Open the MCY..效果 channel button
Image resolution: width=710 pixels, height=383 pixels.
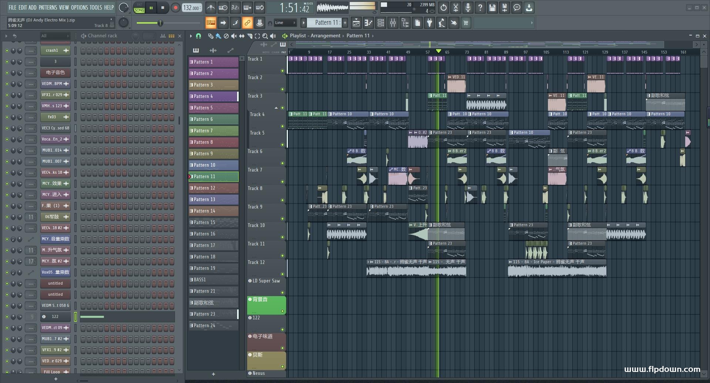[x=55, y=183]
